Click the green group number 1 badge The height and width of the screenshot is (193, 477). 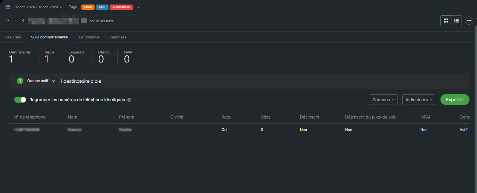20,81
